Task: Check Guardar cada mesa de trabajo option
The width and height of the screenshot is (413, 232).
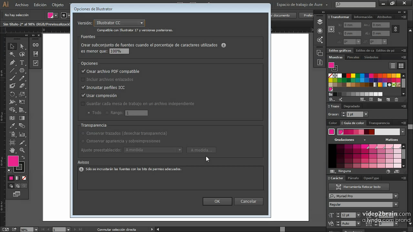Action: point(83,104)
